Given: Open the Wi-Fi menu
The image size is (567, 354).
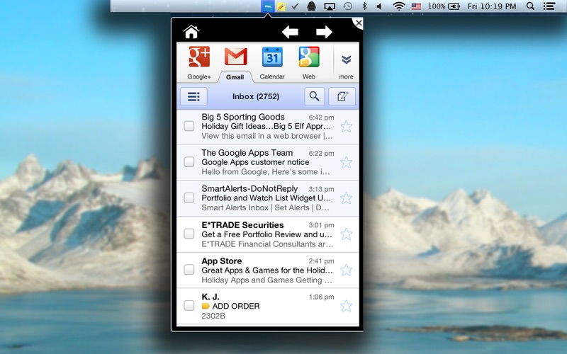Looking at the screenshot, I should (x=399, y=6).
